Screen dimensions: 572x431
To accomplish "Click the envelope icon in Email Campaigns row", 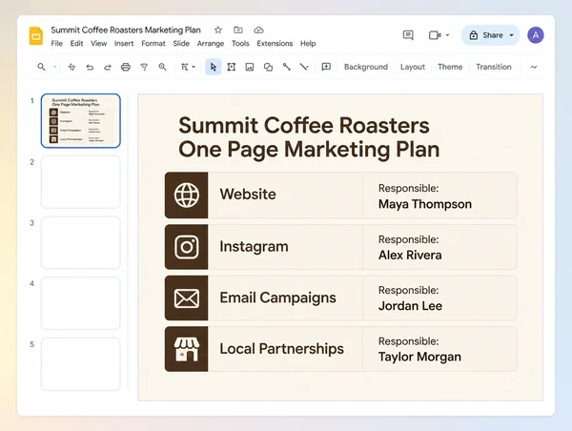I will (x=187, y=298).
